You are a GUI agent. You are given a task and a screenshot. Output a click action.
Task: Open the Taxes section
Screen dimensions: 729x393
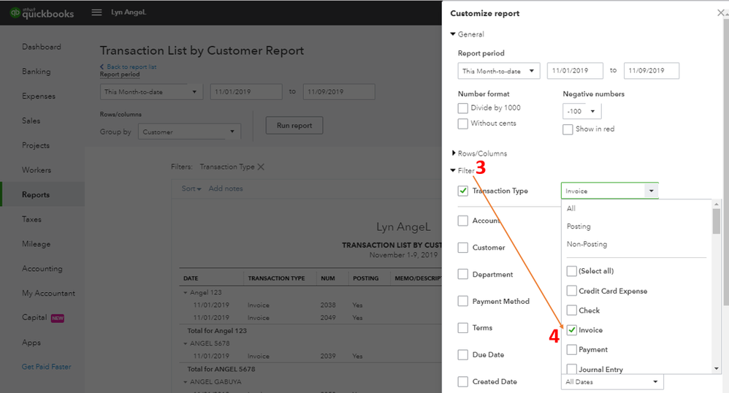31,220
